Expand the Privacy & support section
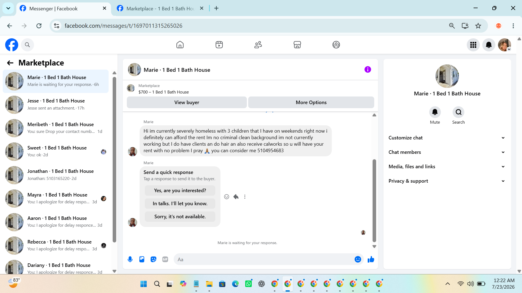This screenshot has width=522, height=293. pos(447,181)
